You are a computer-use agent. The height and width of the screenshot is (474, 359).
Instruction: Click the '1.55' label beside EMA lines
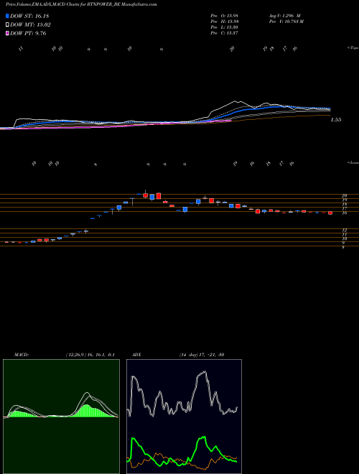pos(336,120)
